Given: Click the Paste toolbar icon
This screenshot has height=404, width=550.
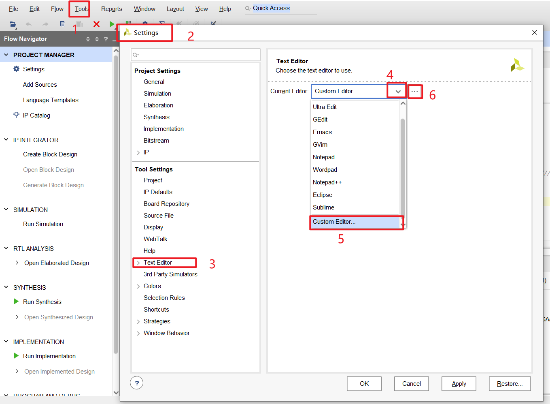Looking at the screenshot, I should click(79, 24).
